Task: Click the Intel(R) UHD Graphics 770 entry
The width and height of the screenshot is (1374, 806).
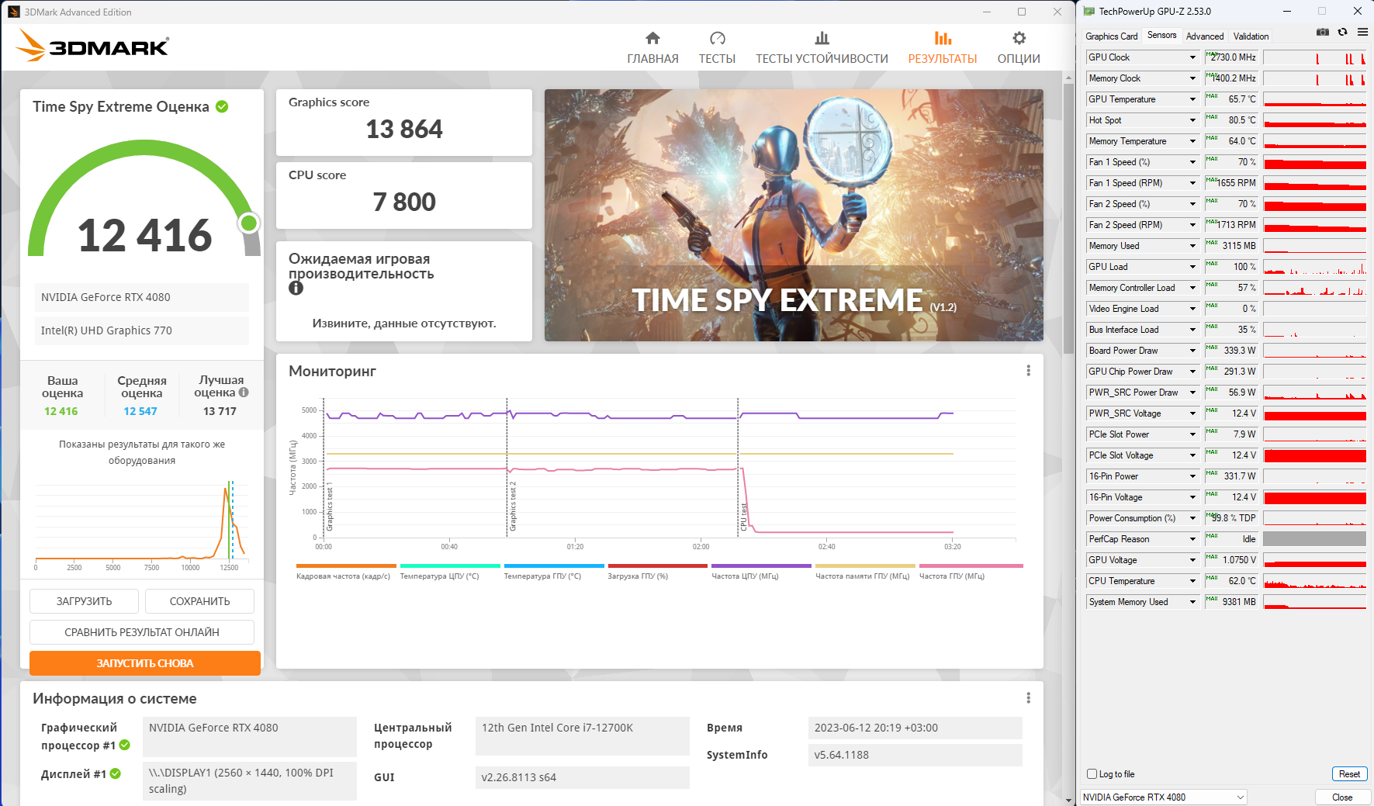Action: [x=142, y=330]
